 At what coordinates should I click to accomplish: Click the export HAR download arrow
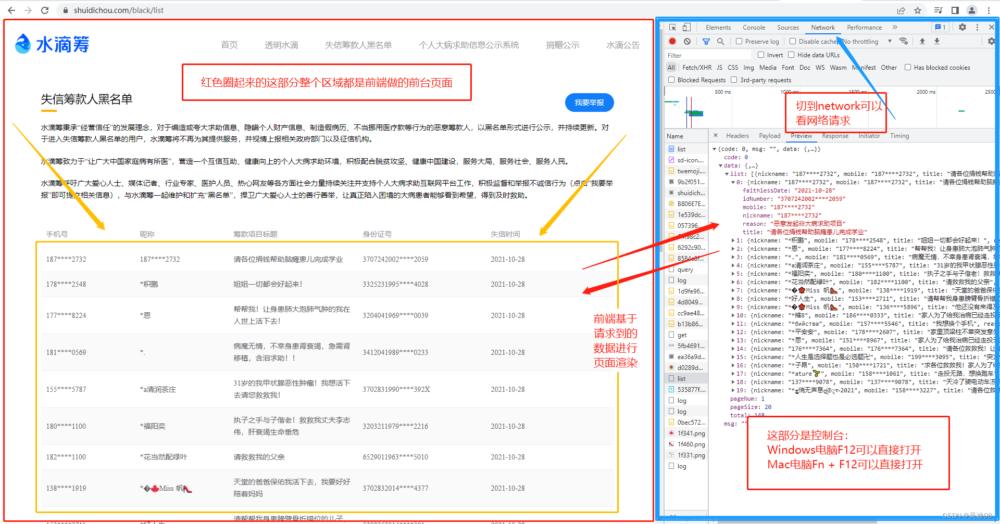point(937,41)
